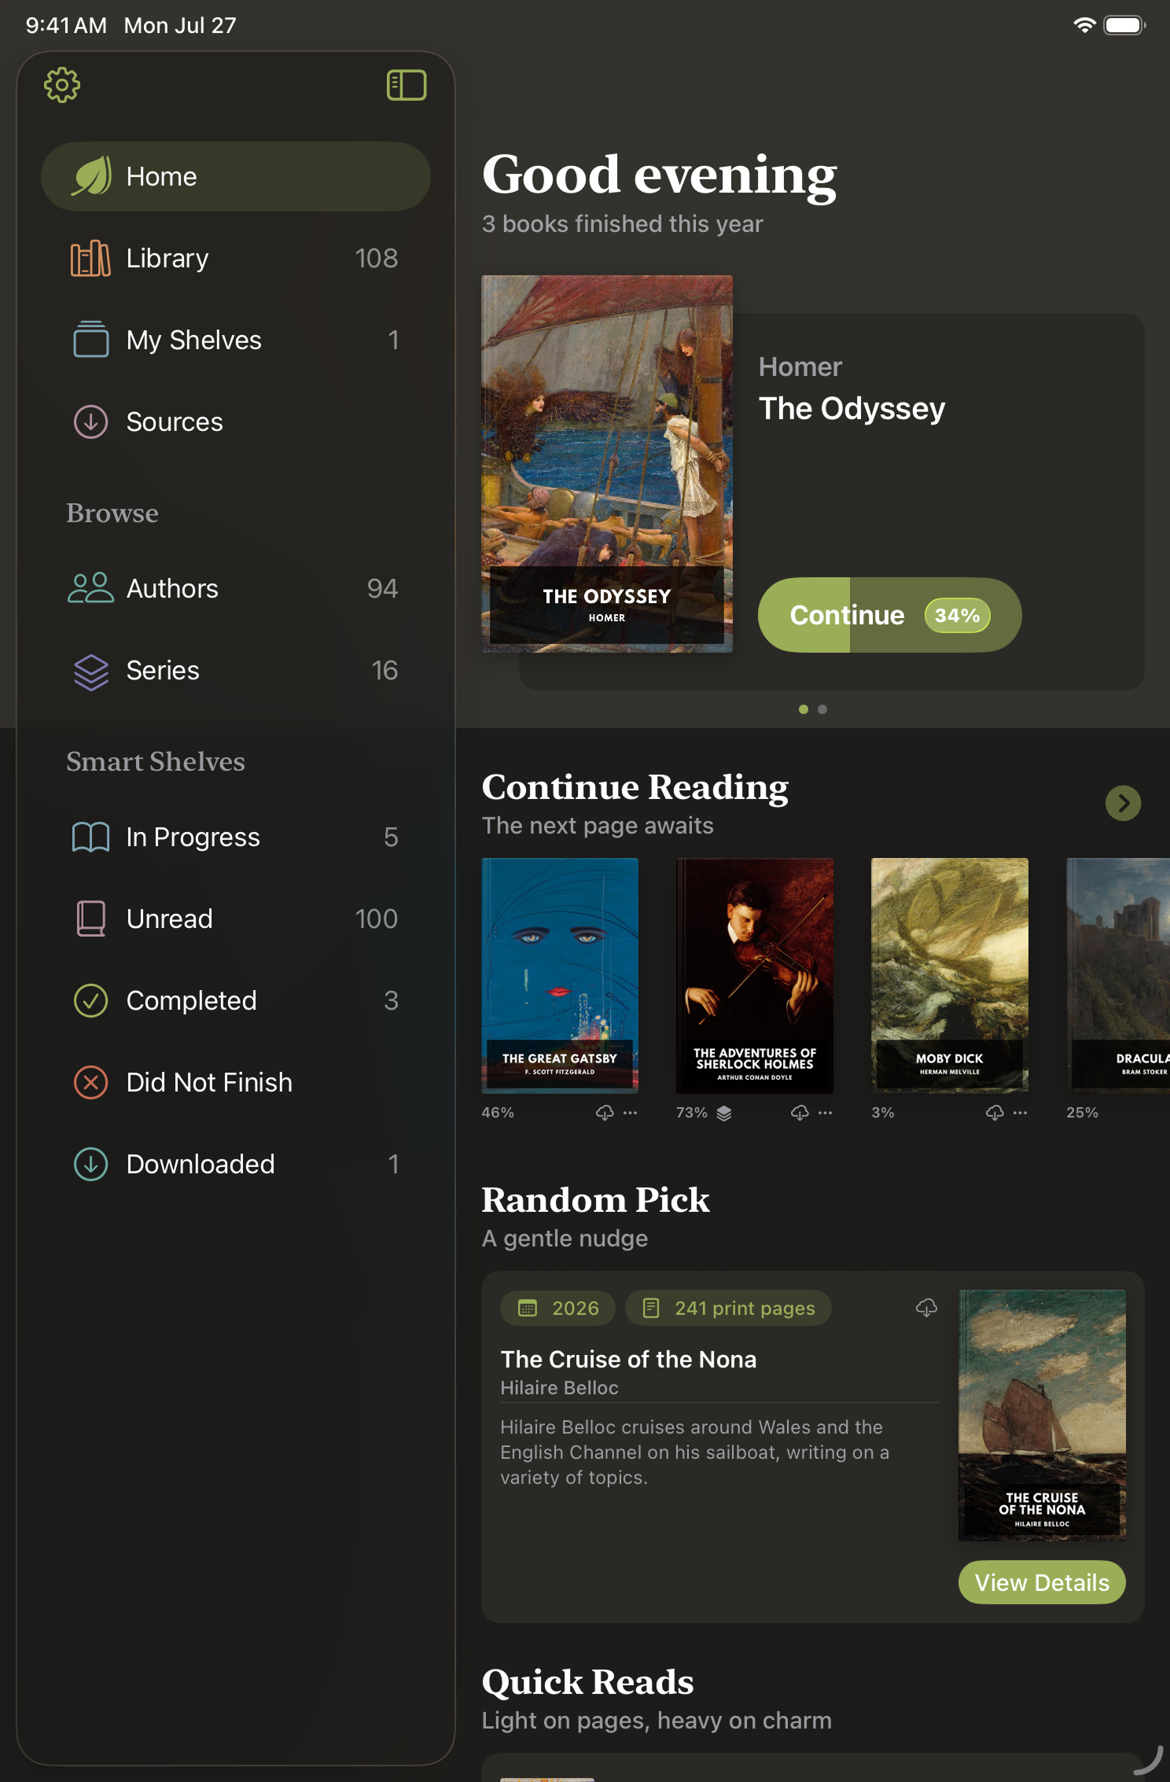The height and width of the screenshot is (1782, 1170).
Task: Open more options for The Great Gatsby
Action: point(631,1113)
